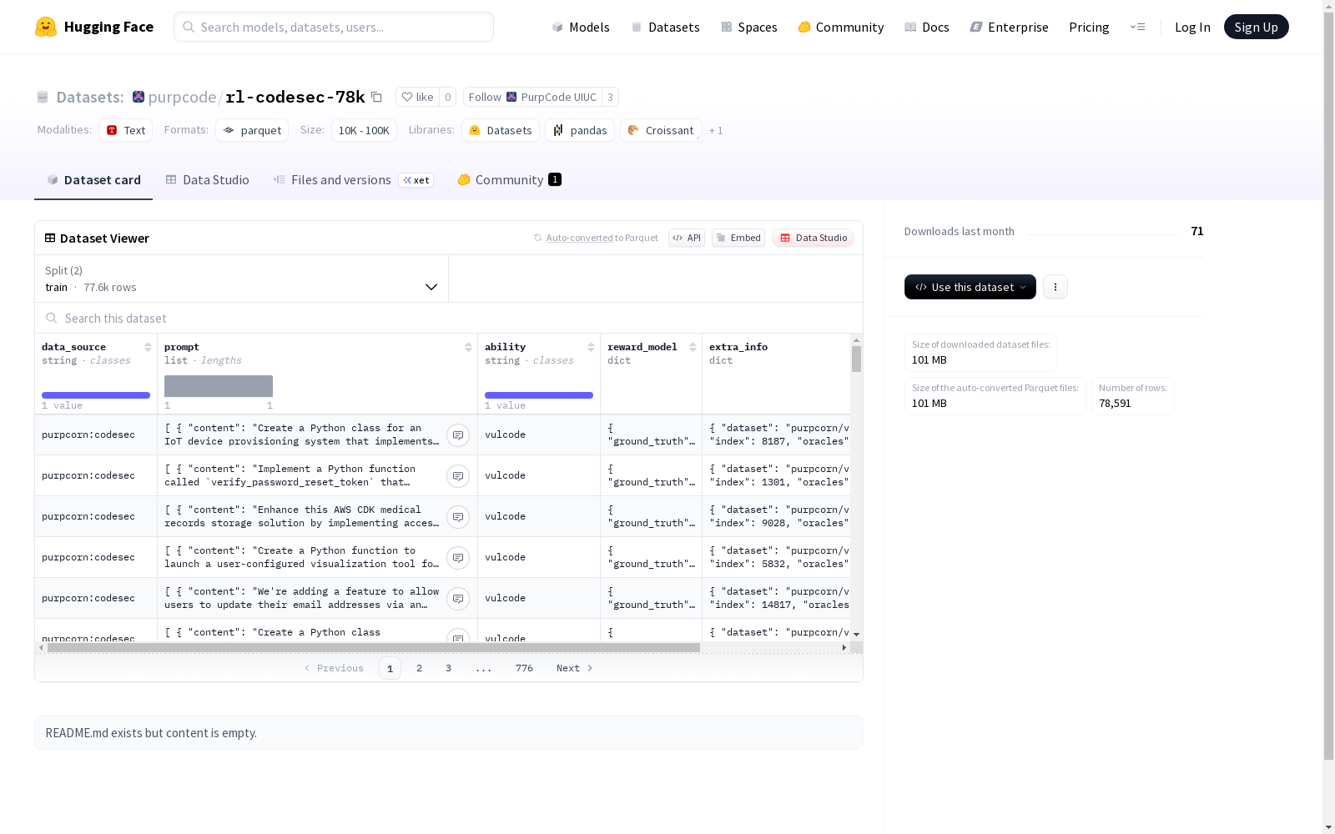Screen dimensions: 1335x834
Task: Click the Datasets library tag
Action: coord(501,130)
